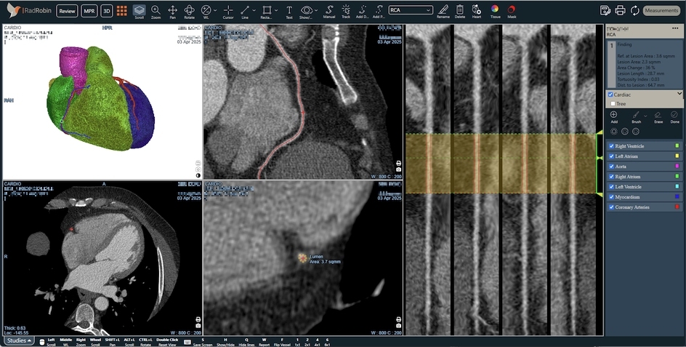This screenshot has width=686, height=347.
Task: Open the RCA vessel dropdown
Action: click(411, 9)
